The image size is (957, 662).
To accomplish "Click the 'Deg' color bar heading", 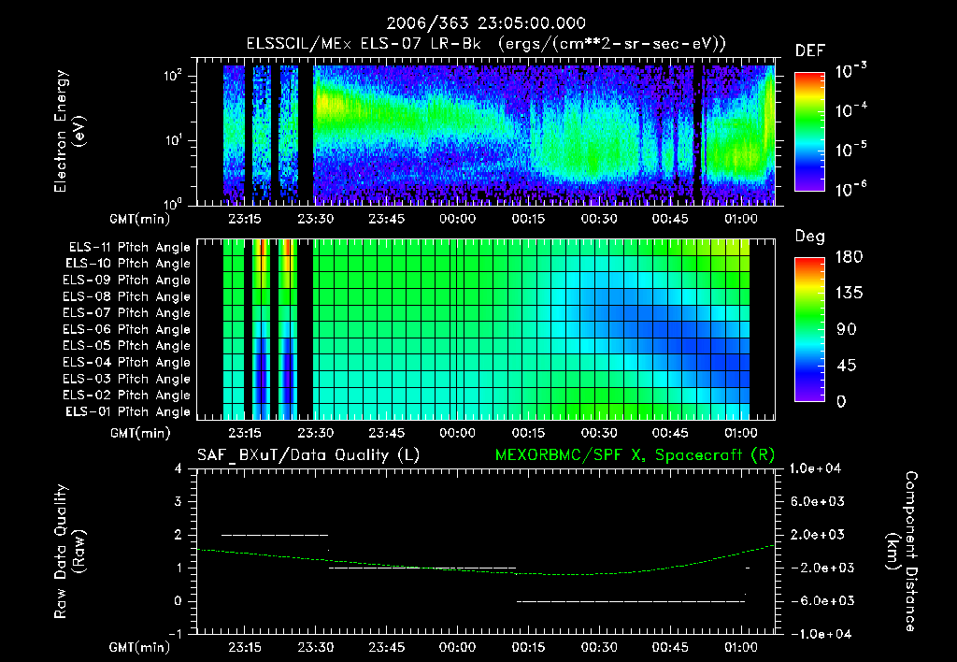I will (x=810, y=237).
